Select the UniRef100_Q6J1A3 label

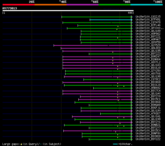point(148,65)
